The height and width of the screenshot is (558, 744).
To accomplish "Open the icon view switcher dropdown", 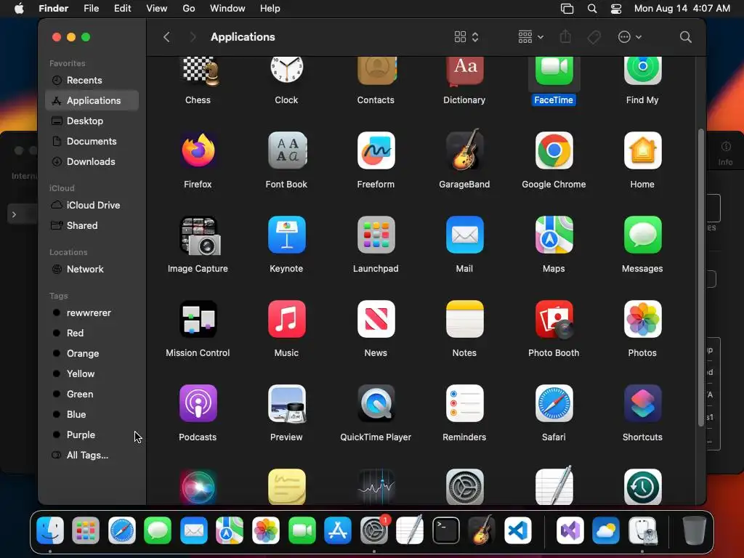I will coord(466,37).
